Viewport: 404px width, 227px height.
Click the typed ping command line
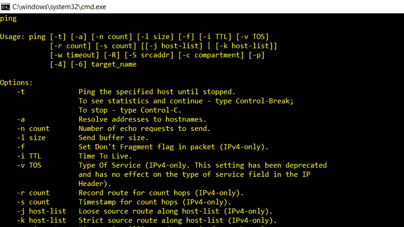point(8,18)
